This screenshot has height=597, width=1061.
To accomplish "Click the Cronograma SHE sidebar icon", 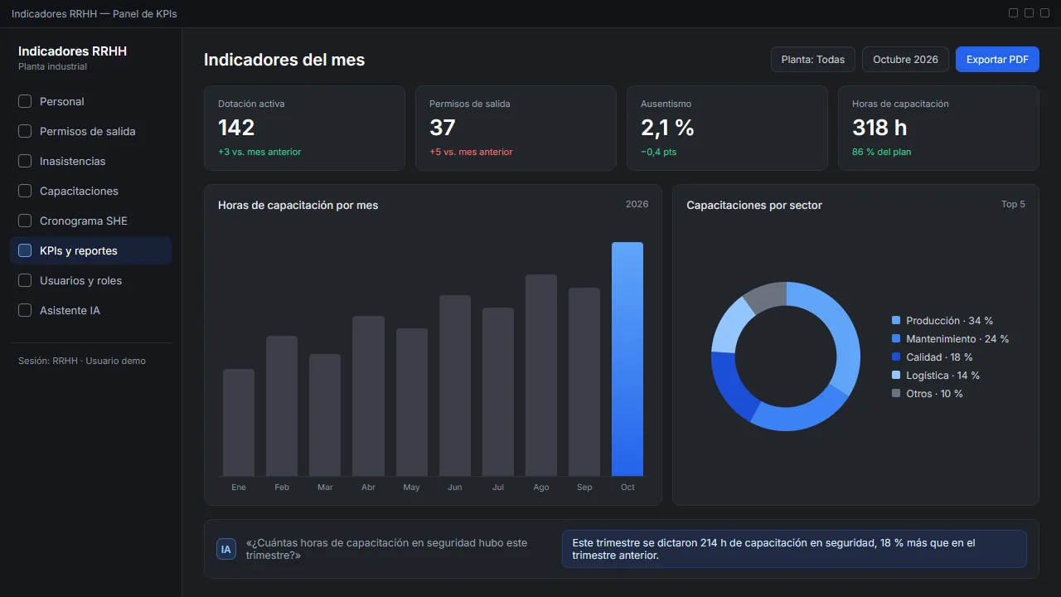I will tap(25, 221).
